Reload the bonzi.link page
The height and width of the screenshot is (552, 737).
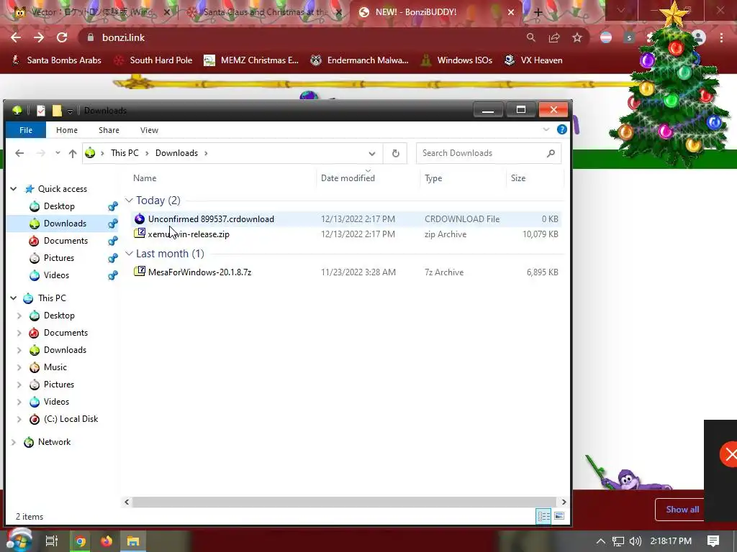coord(62,37)
